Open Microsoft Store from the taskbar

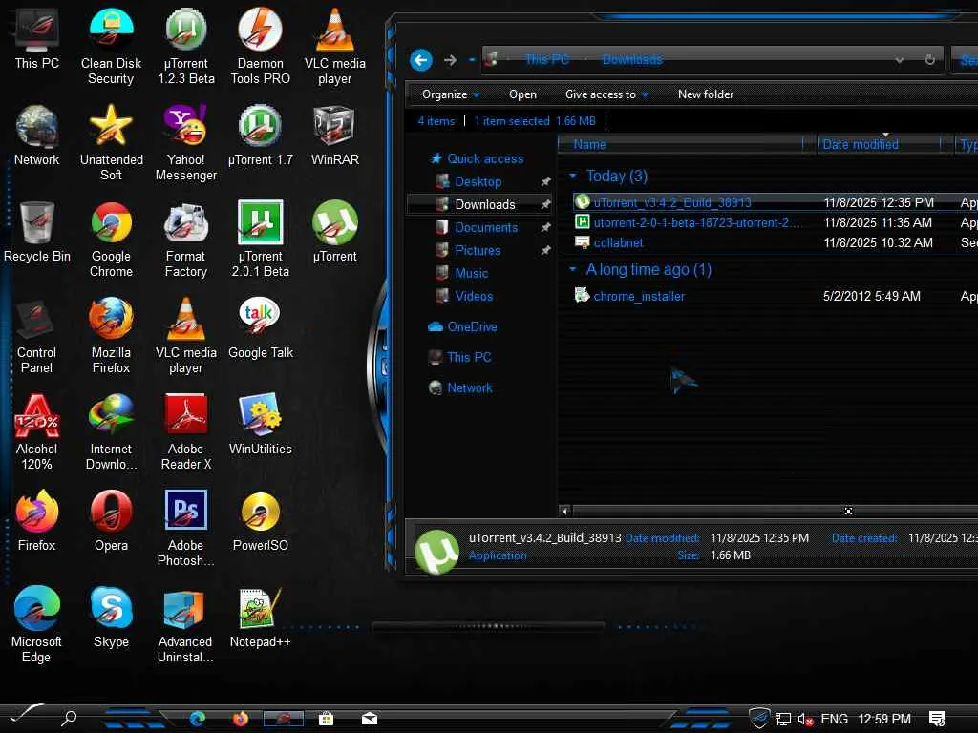tap(326, 719)
